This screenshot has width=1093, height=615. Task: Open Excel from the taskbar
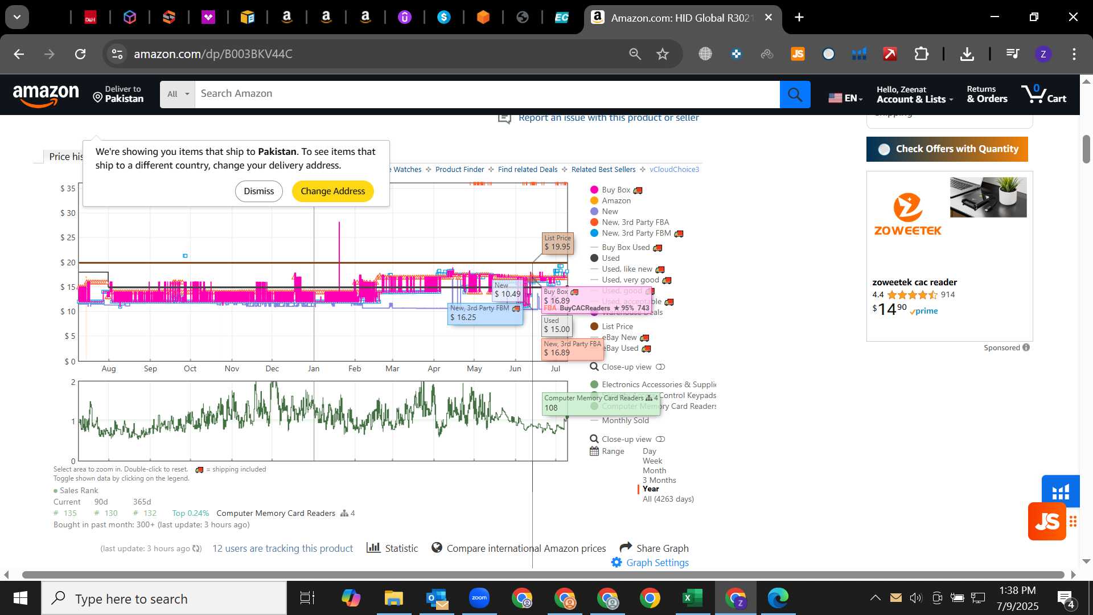coord(692,598)
